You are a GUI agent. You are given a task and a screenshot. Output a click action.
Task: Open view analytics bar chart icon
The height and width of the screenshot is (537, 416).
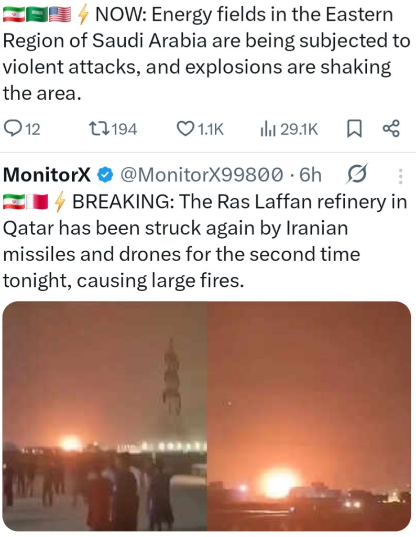tap(267, 128)
